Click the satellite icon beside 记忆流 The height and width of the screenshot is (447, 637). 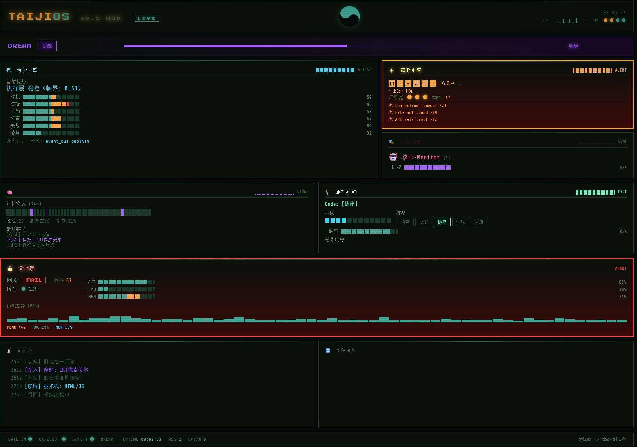[9, 351]
